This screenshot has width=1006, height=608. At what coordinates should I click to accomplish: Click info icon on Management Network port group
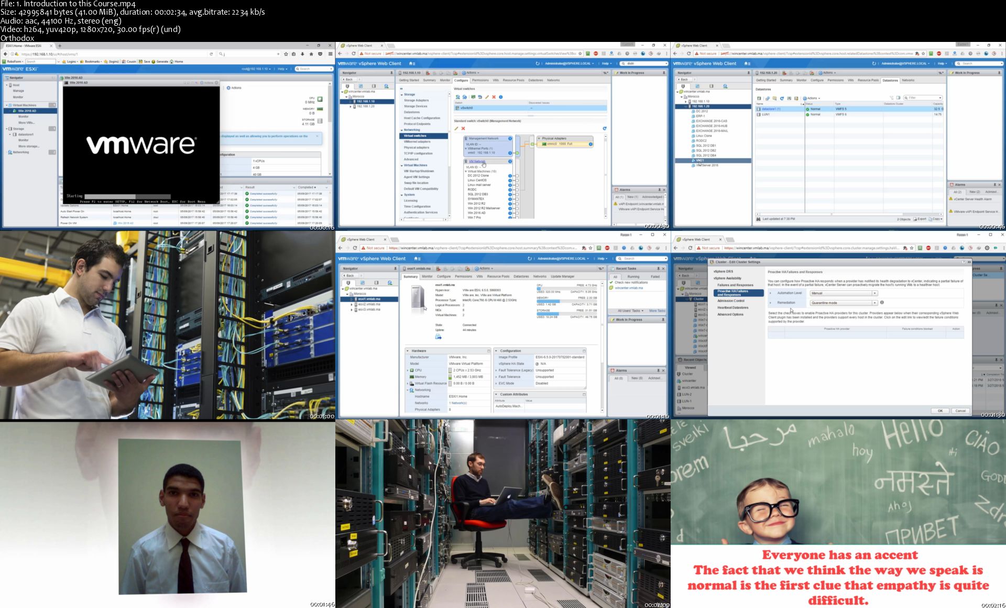click(x=510, y=138)
